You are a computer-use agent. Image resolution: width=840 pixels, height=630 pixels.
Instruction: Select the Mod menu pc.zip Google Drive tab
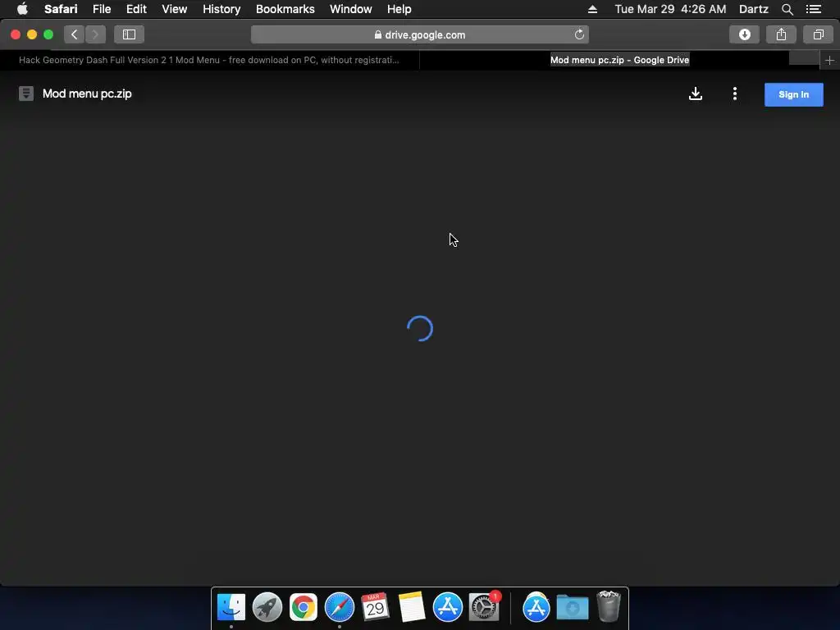tap(620, 60)
